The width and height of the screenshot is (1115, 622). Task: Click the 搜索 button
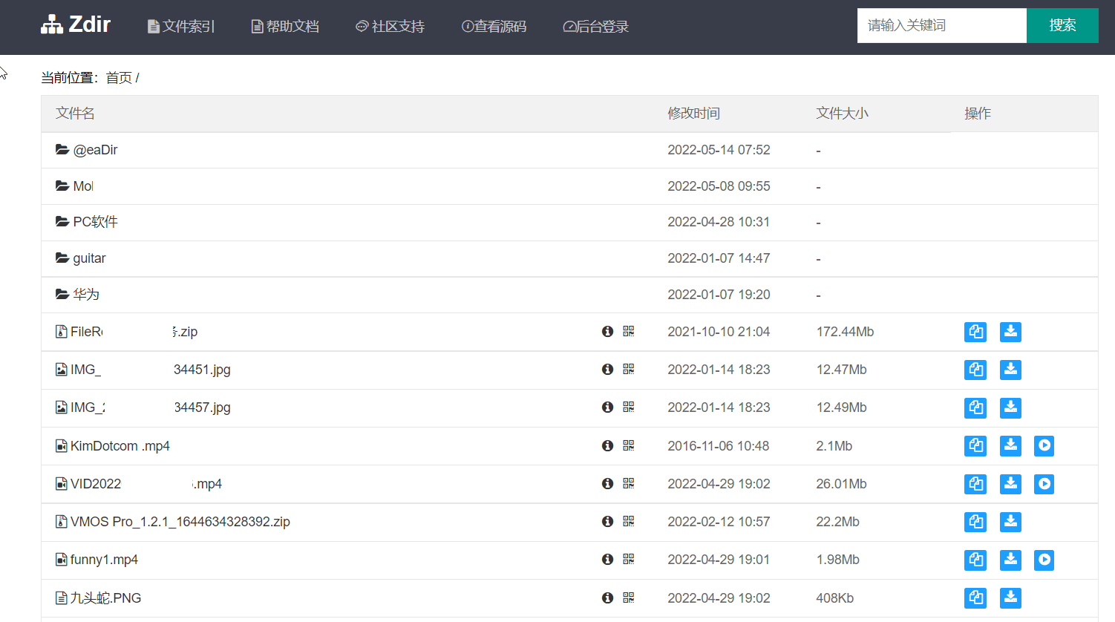pos(1062,25)
